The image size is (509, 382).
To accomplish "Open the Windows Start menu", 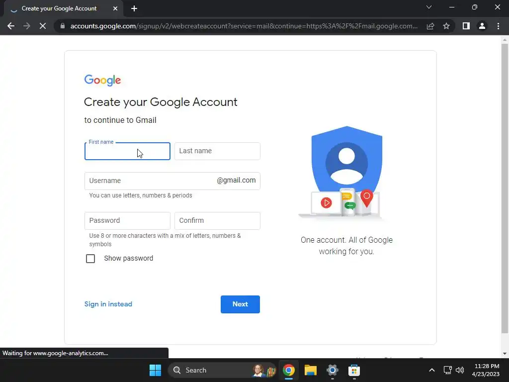I will coord(155,370).
